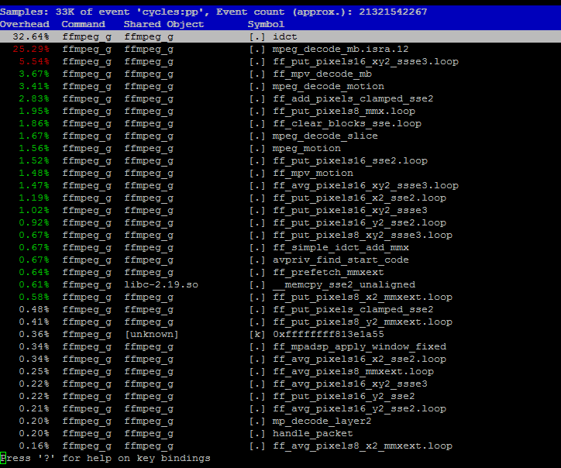Select the mpeg_decode_slice symbol

pyautogui.click(x=325, y=136)
